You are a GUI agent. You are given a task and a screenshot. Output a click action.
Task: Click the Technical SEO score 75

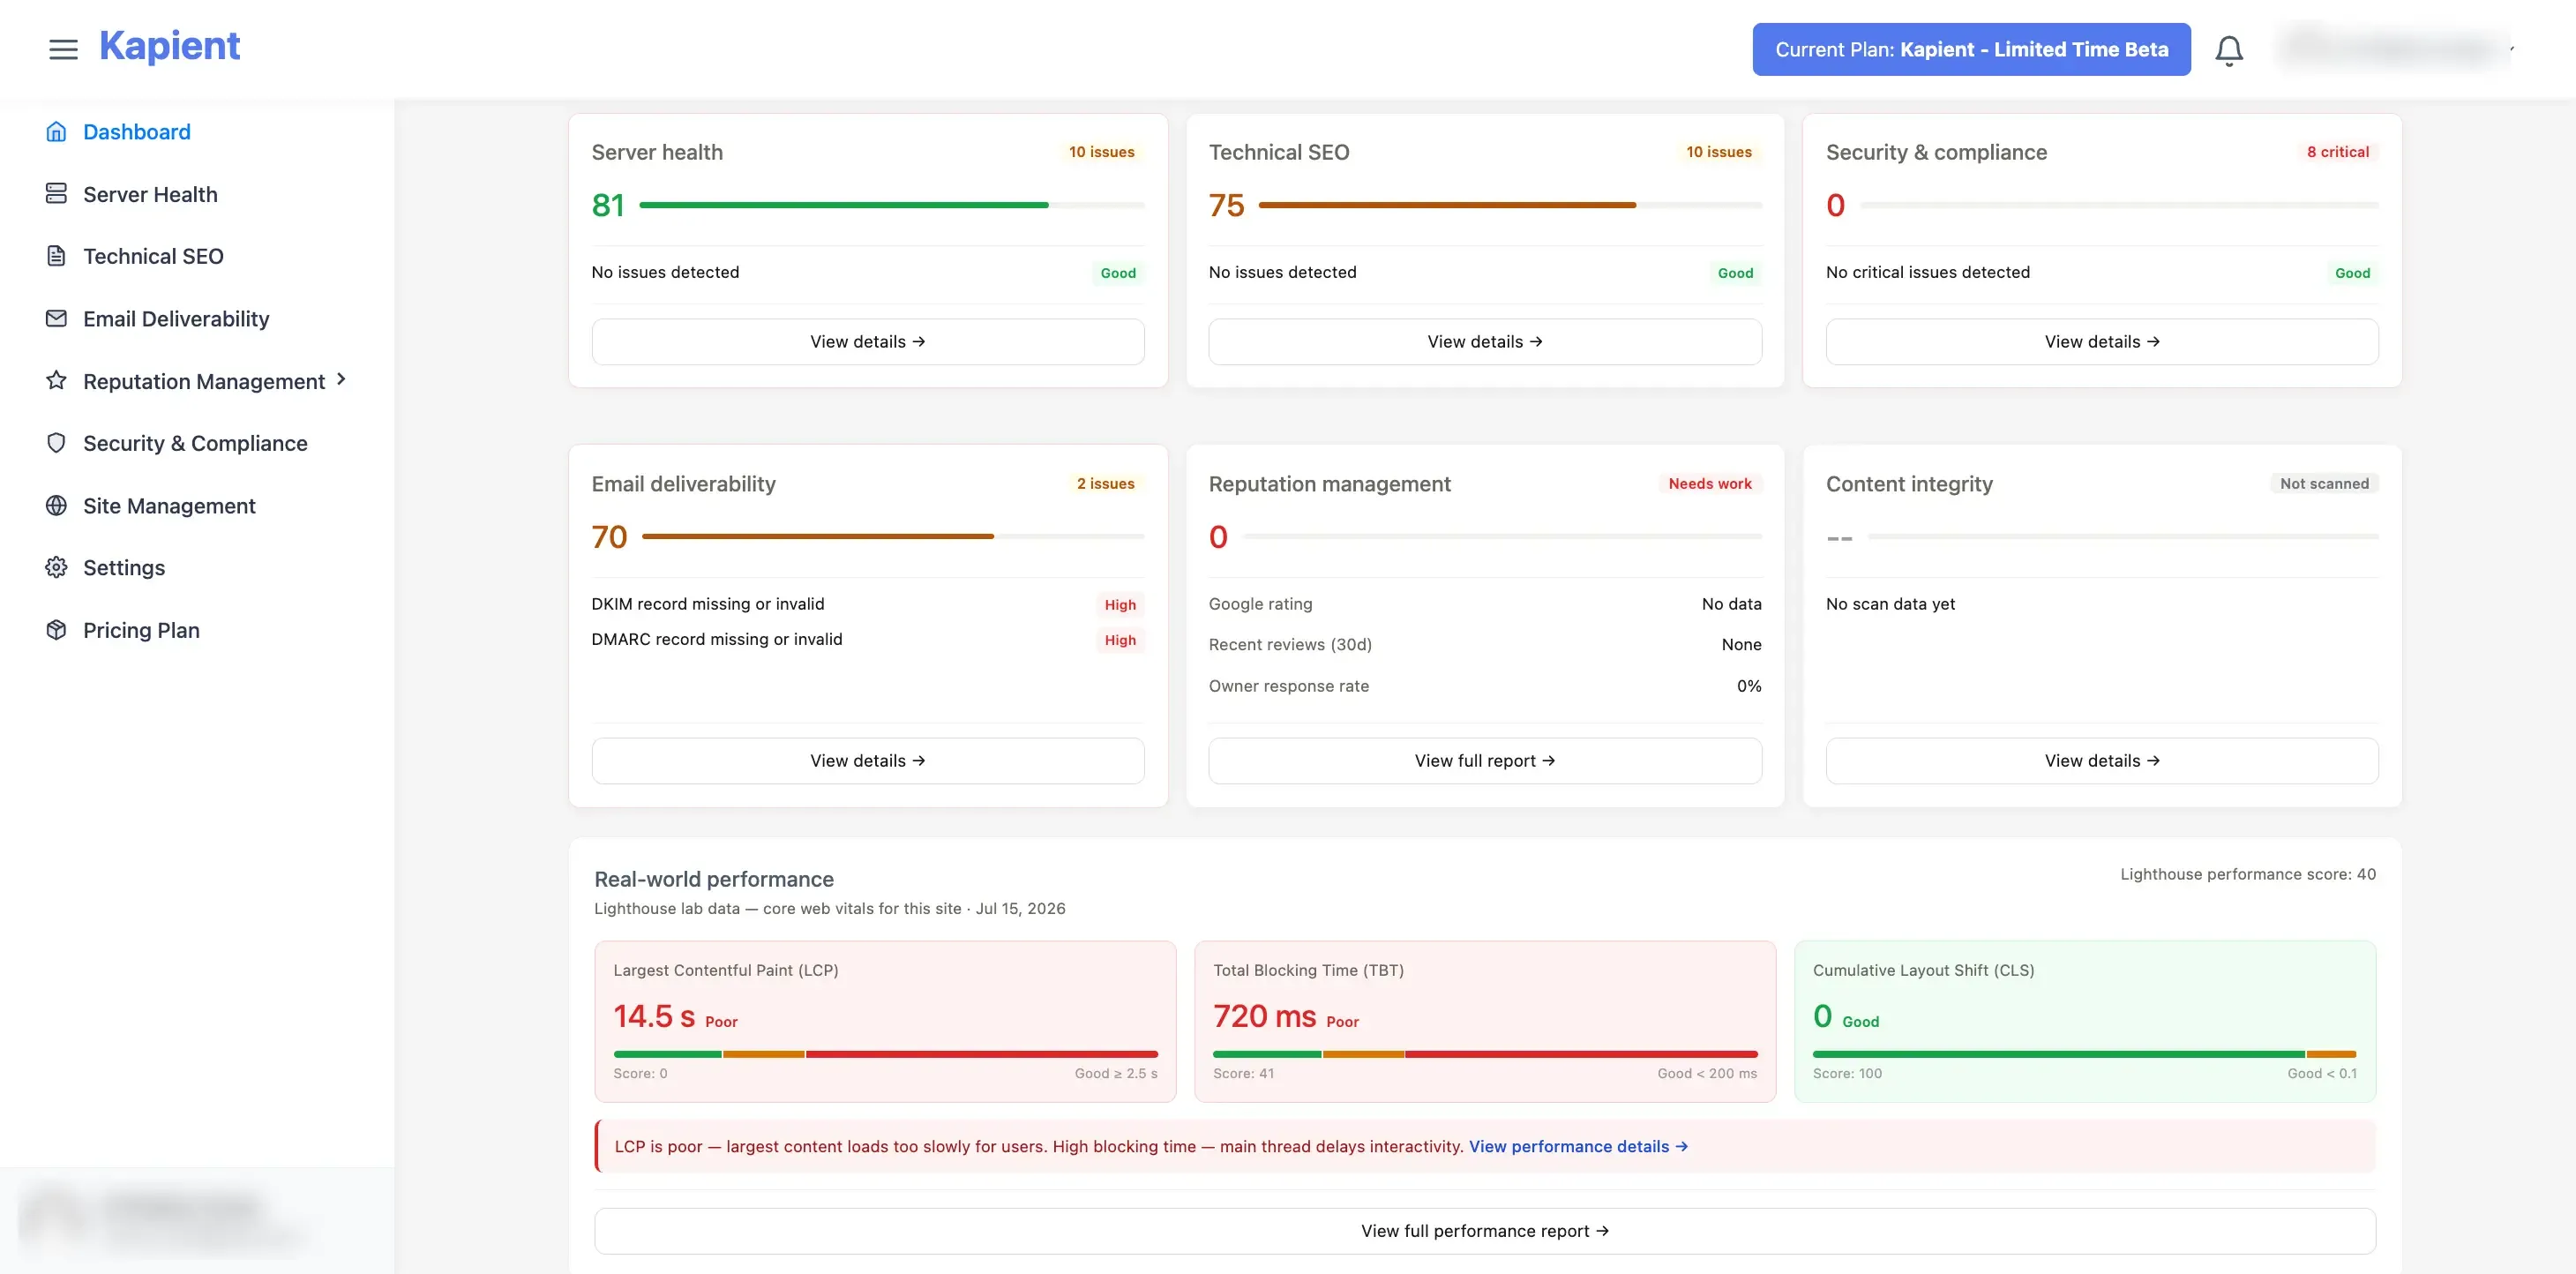[1226, 206]
